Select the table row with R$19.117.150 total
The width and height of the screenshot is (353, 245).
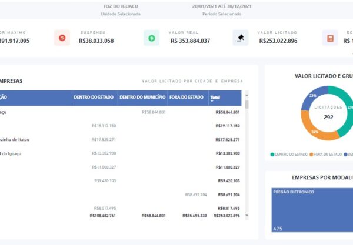coord(124,126)
